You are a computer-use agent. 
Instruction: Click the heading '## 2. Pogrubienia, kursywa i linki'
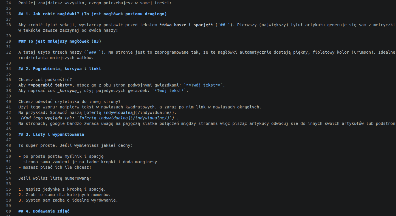pos(60,69)
